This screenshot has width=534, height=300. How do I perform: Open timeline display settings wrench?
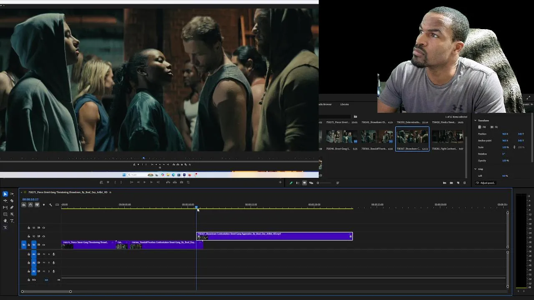point(50,205)
